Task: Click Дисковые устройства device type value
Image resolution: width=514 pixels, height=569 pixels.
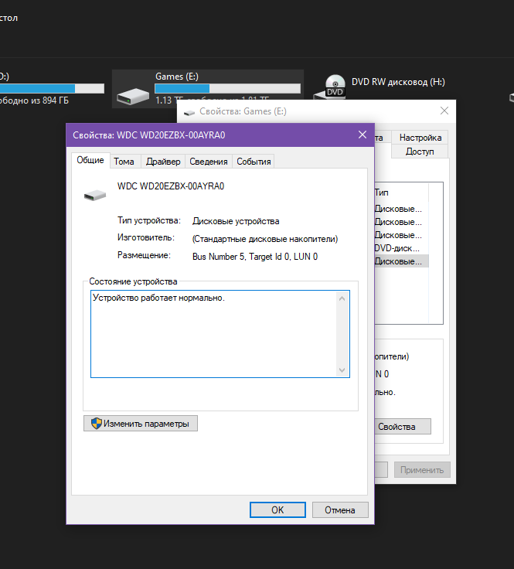Action: tap(236, 221)
